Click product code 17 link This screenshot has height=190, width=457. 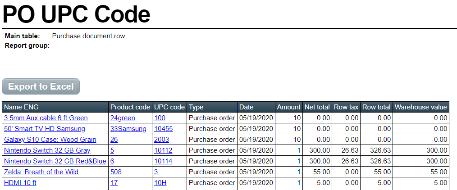coord(114,182)
